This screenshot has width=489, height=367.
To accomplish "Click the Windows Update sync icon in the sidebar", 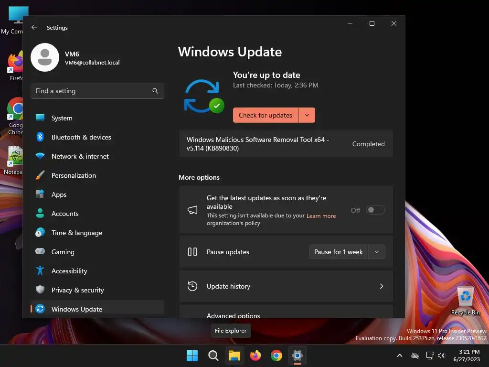I will tap(40, 309).
